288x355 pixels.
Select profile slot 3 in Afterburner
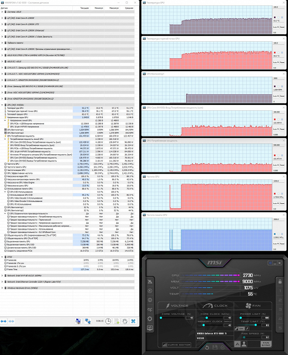coord(280,309)
